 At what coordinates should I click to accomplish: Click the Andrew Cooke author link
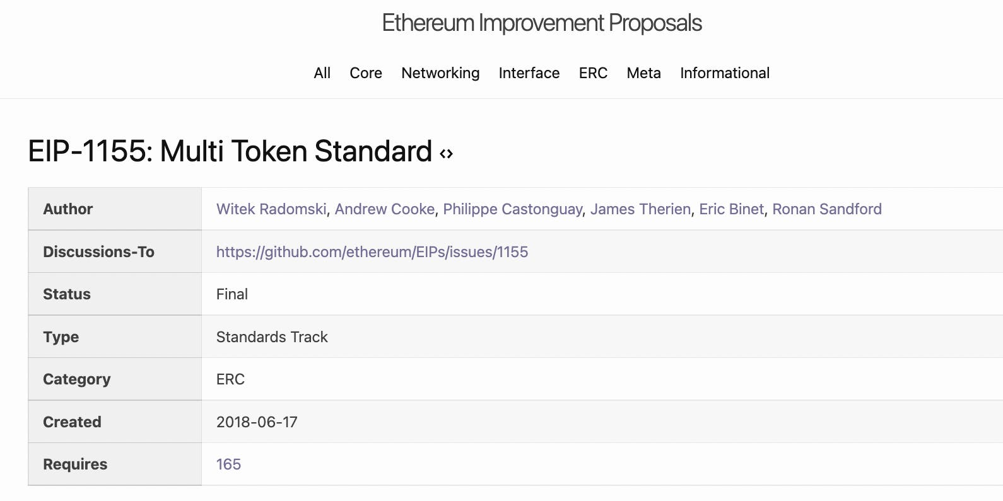tap(385, 209)
